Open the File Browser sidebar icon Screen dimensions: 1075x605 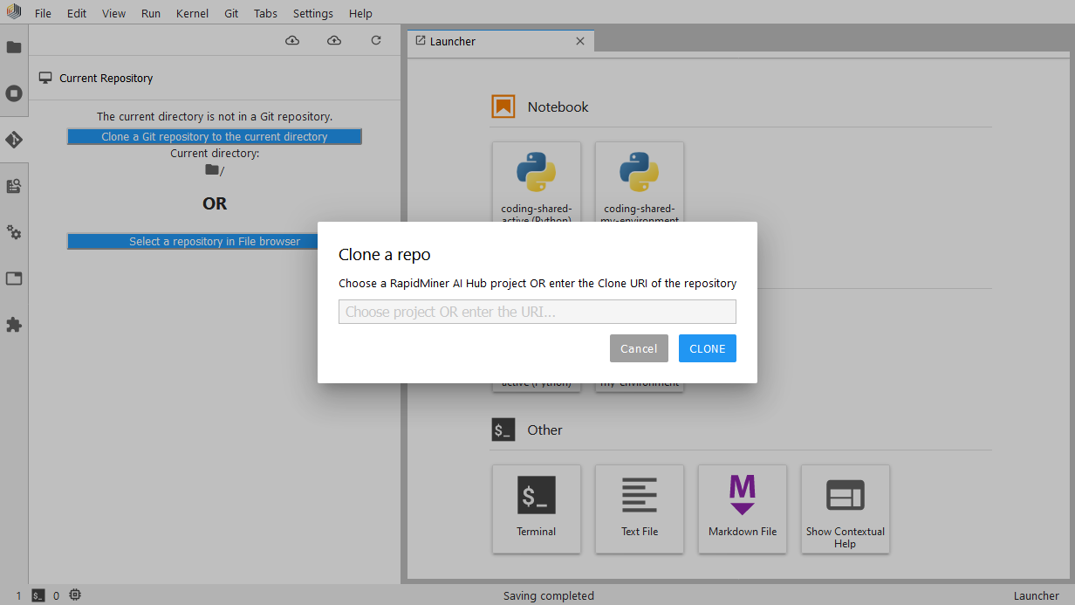coord(14,47)
